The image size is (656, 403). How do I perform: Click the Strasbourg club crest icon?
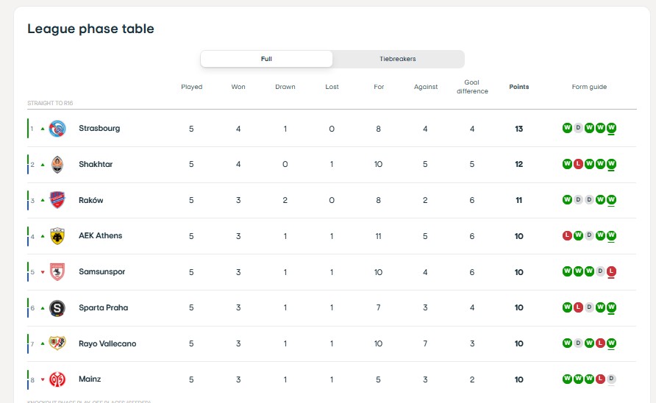pos(57,128)
